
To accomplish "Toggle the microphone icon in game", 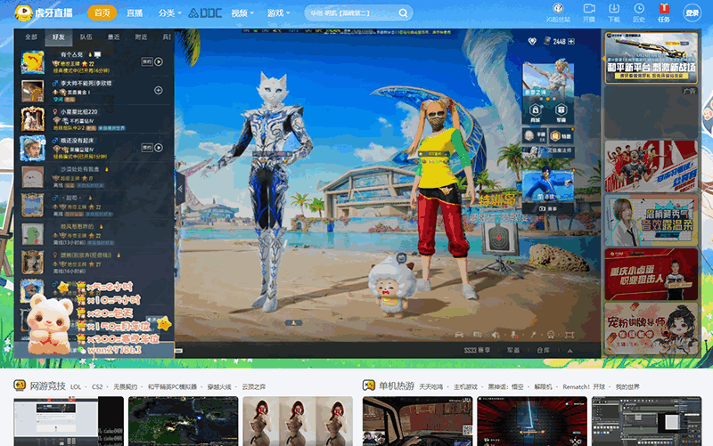I will click(514, 335).
